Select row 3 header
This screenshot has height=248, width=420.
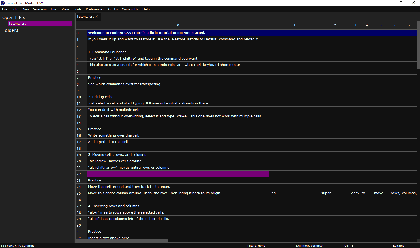point(81,52)
